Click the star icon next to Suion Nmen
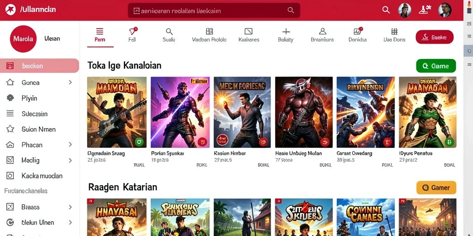This screenshot has height=236, width=473. point(10,129)
